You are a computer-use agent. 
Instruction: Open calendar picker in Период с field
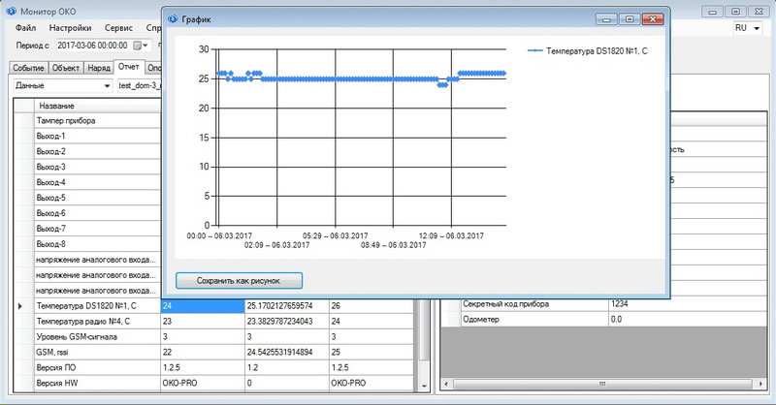141,45
